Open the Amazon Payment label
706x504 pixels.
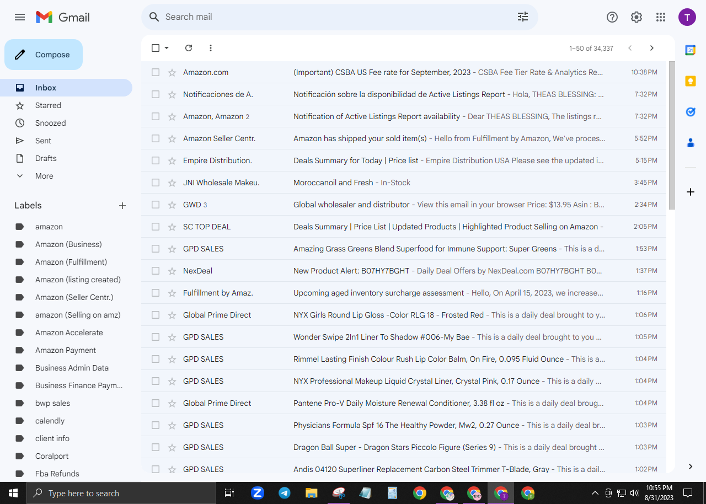[x=66, y=350]
